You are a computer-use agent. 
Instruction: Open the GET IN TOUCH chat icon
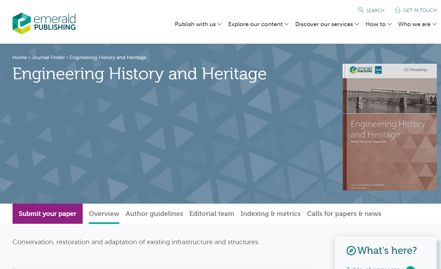[398, 10]
